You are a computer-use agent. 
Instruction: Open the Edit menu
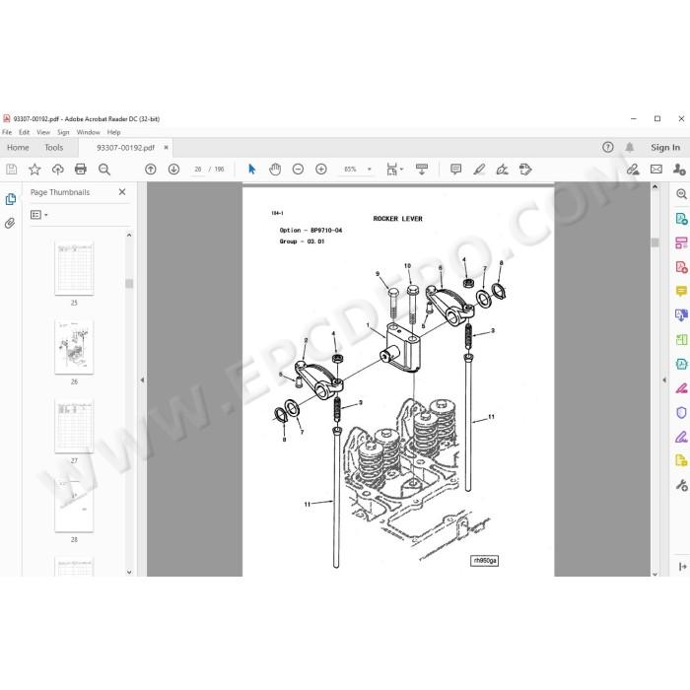click(25, 132)
